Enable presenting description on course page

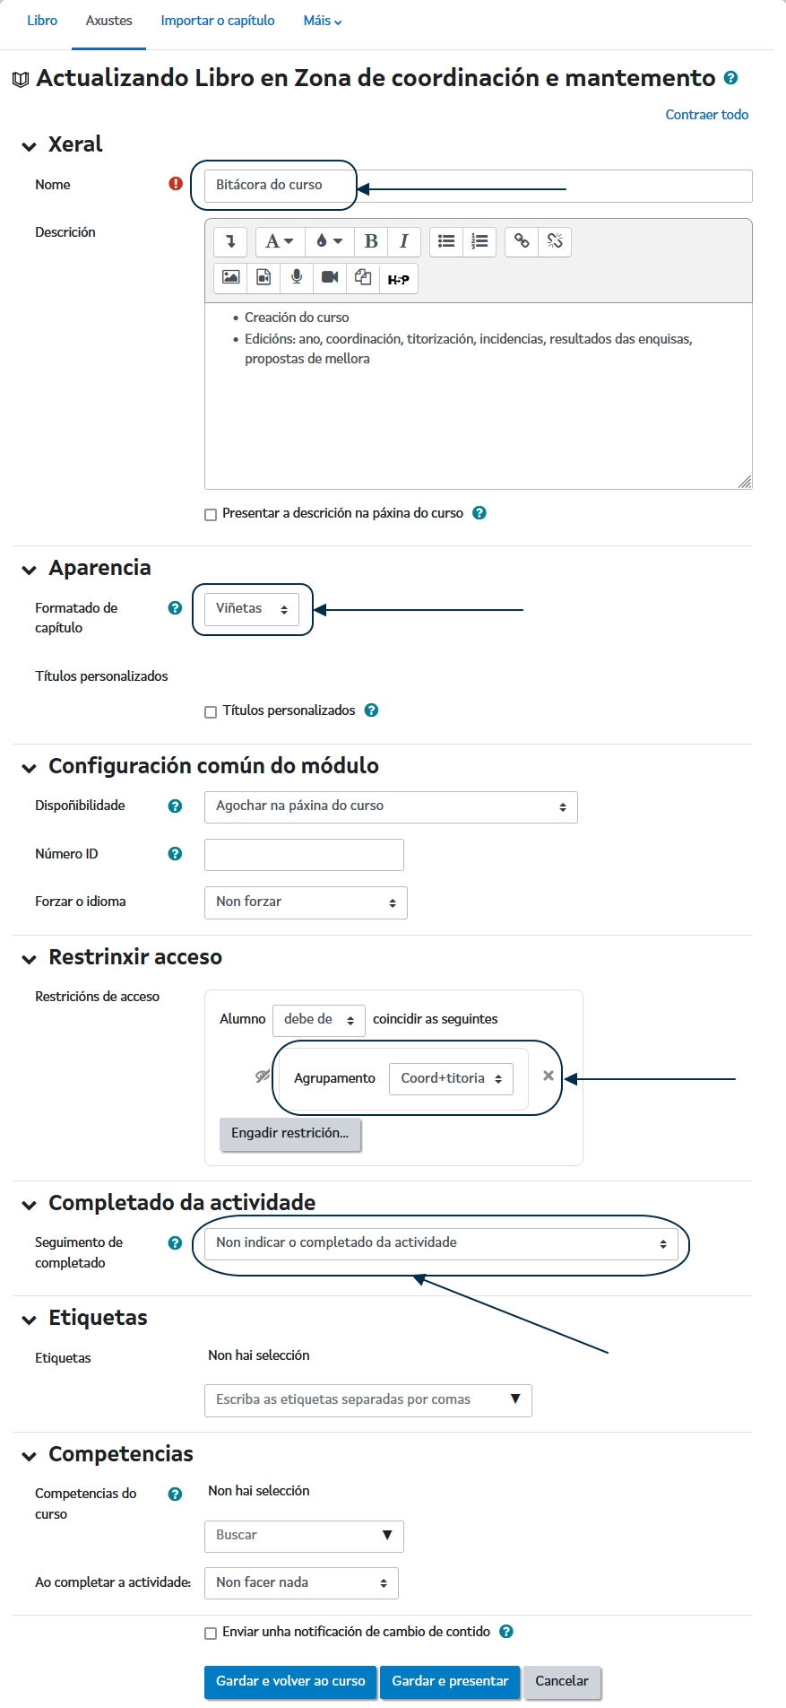point(211,515)
